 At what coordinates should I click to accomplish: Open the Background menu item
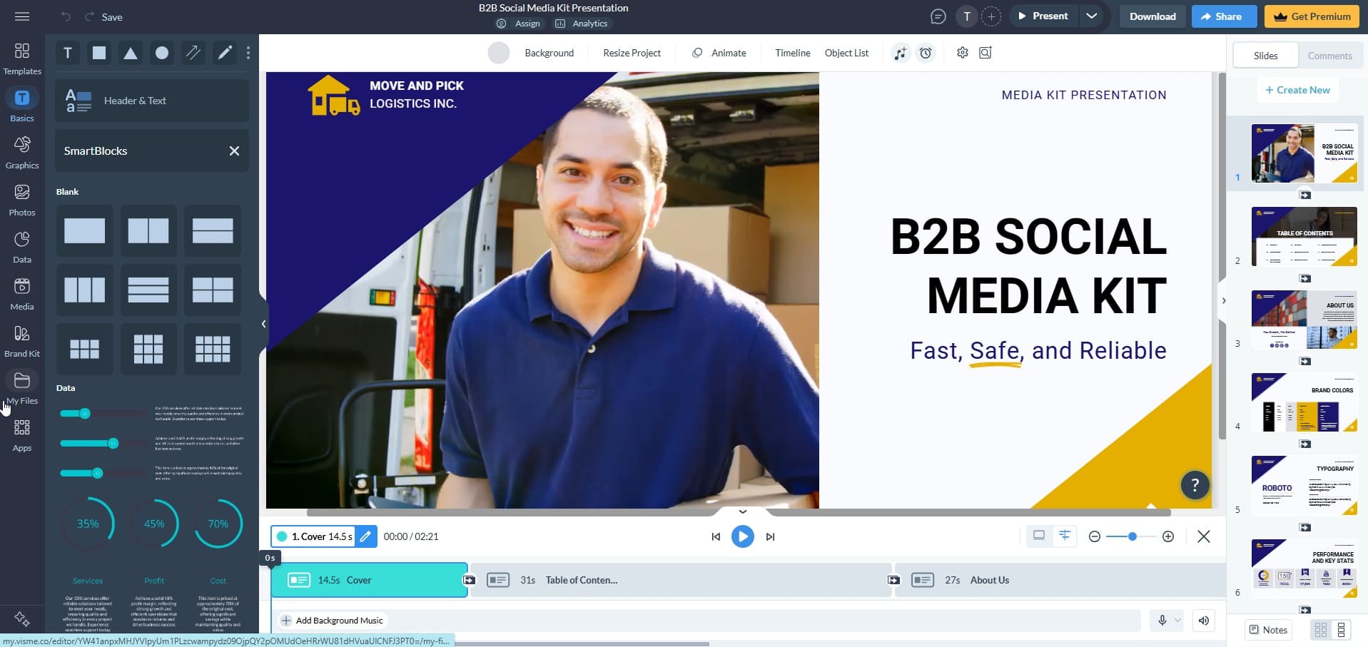click(x=549, y=53)
